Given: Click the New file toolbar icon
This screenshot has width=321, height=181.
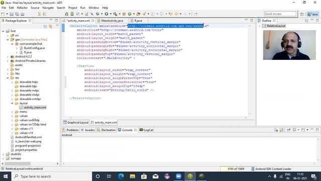Looking at the screenshot, I should 3,14.
